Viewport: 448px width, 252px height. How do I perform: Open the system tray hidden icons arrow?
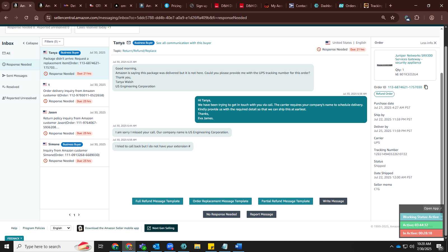point(391,246)
